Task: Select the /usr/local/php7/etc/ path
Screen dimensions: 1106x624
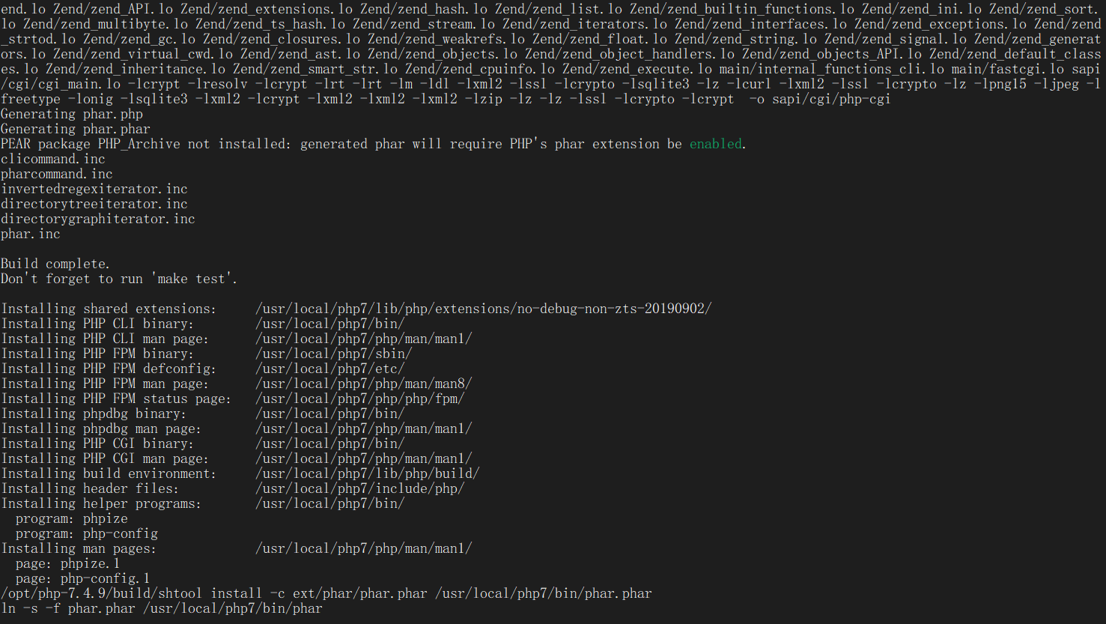Action: [x=330, y=369]
